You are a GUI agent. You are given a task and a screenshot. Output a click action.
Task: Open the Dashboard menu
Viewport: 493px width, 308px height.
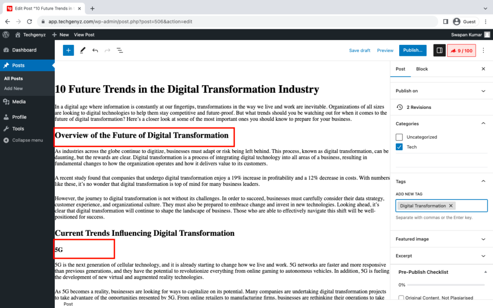click(x=27, y=50)
